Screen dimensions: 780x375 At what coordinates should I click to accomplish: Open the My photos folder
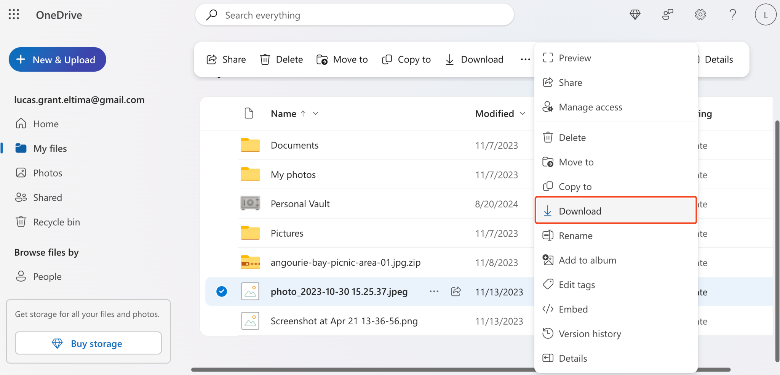point(293,175)
